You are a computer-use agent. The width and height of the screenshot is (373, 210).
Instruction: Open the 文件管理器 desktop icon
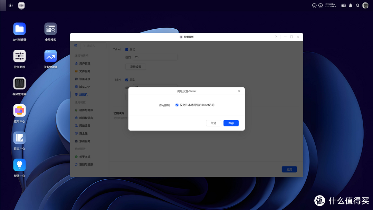click(19, 29)
